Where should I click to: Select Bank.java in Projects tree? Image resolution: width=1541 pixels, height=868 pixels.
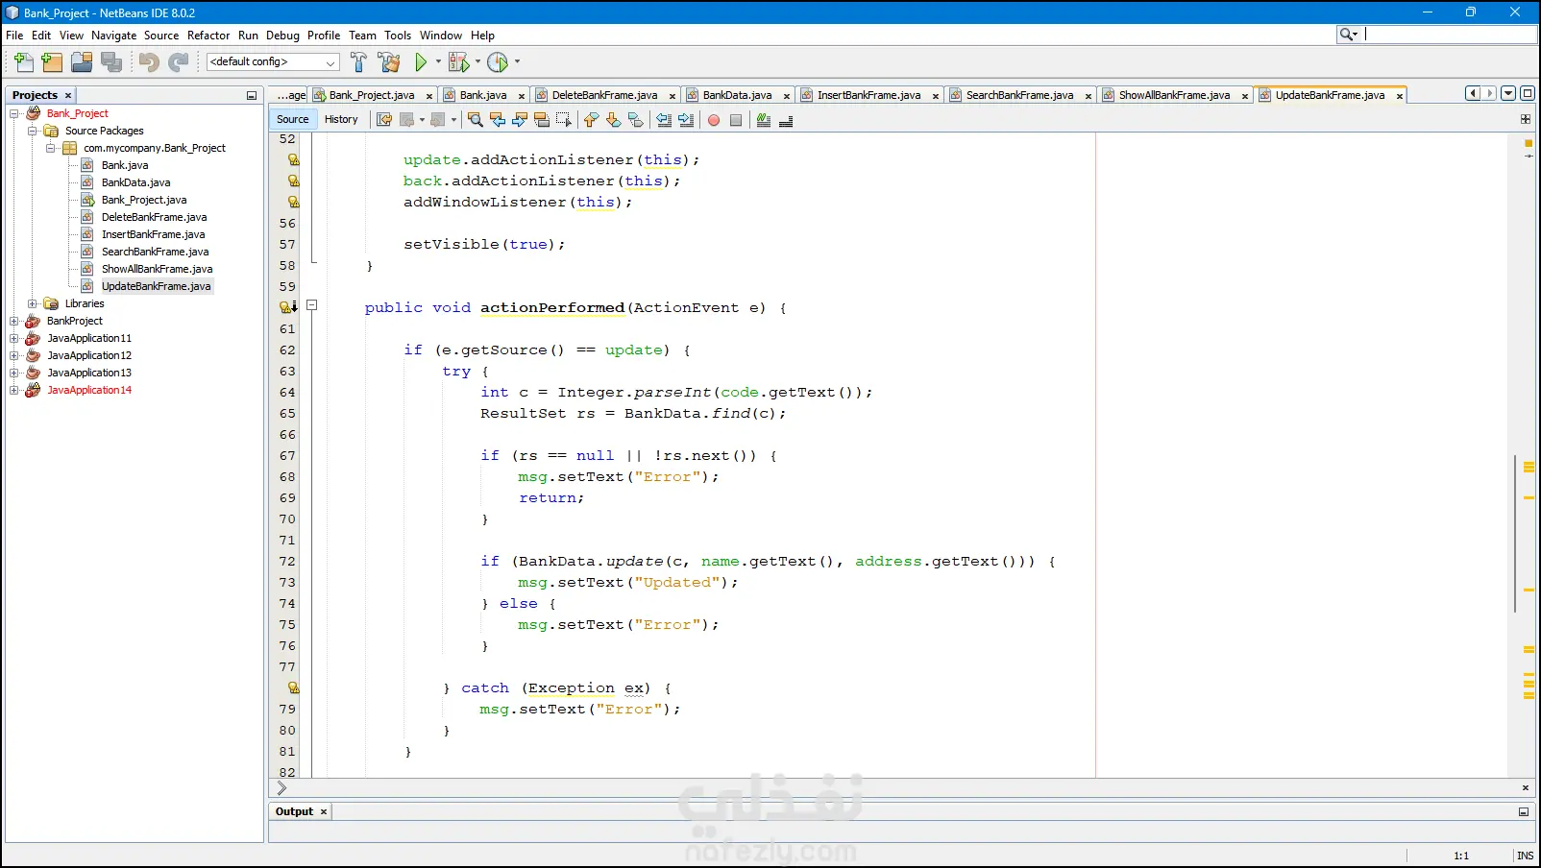(x=125, y=165)
